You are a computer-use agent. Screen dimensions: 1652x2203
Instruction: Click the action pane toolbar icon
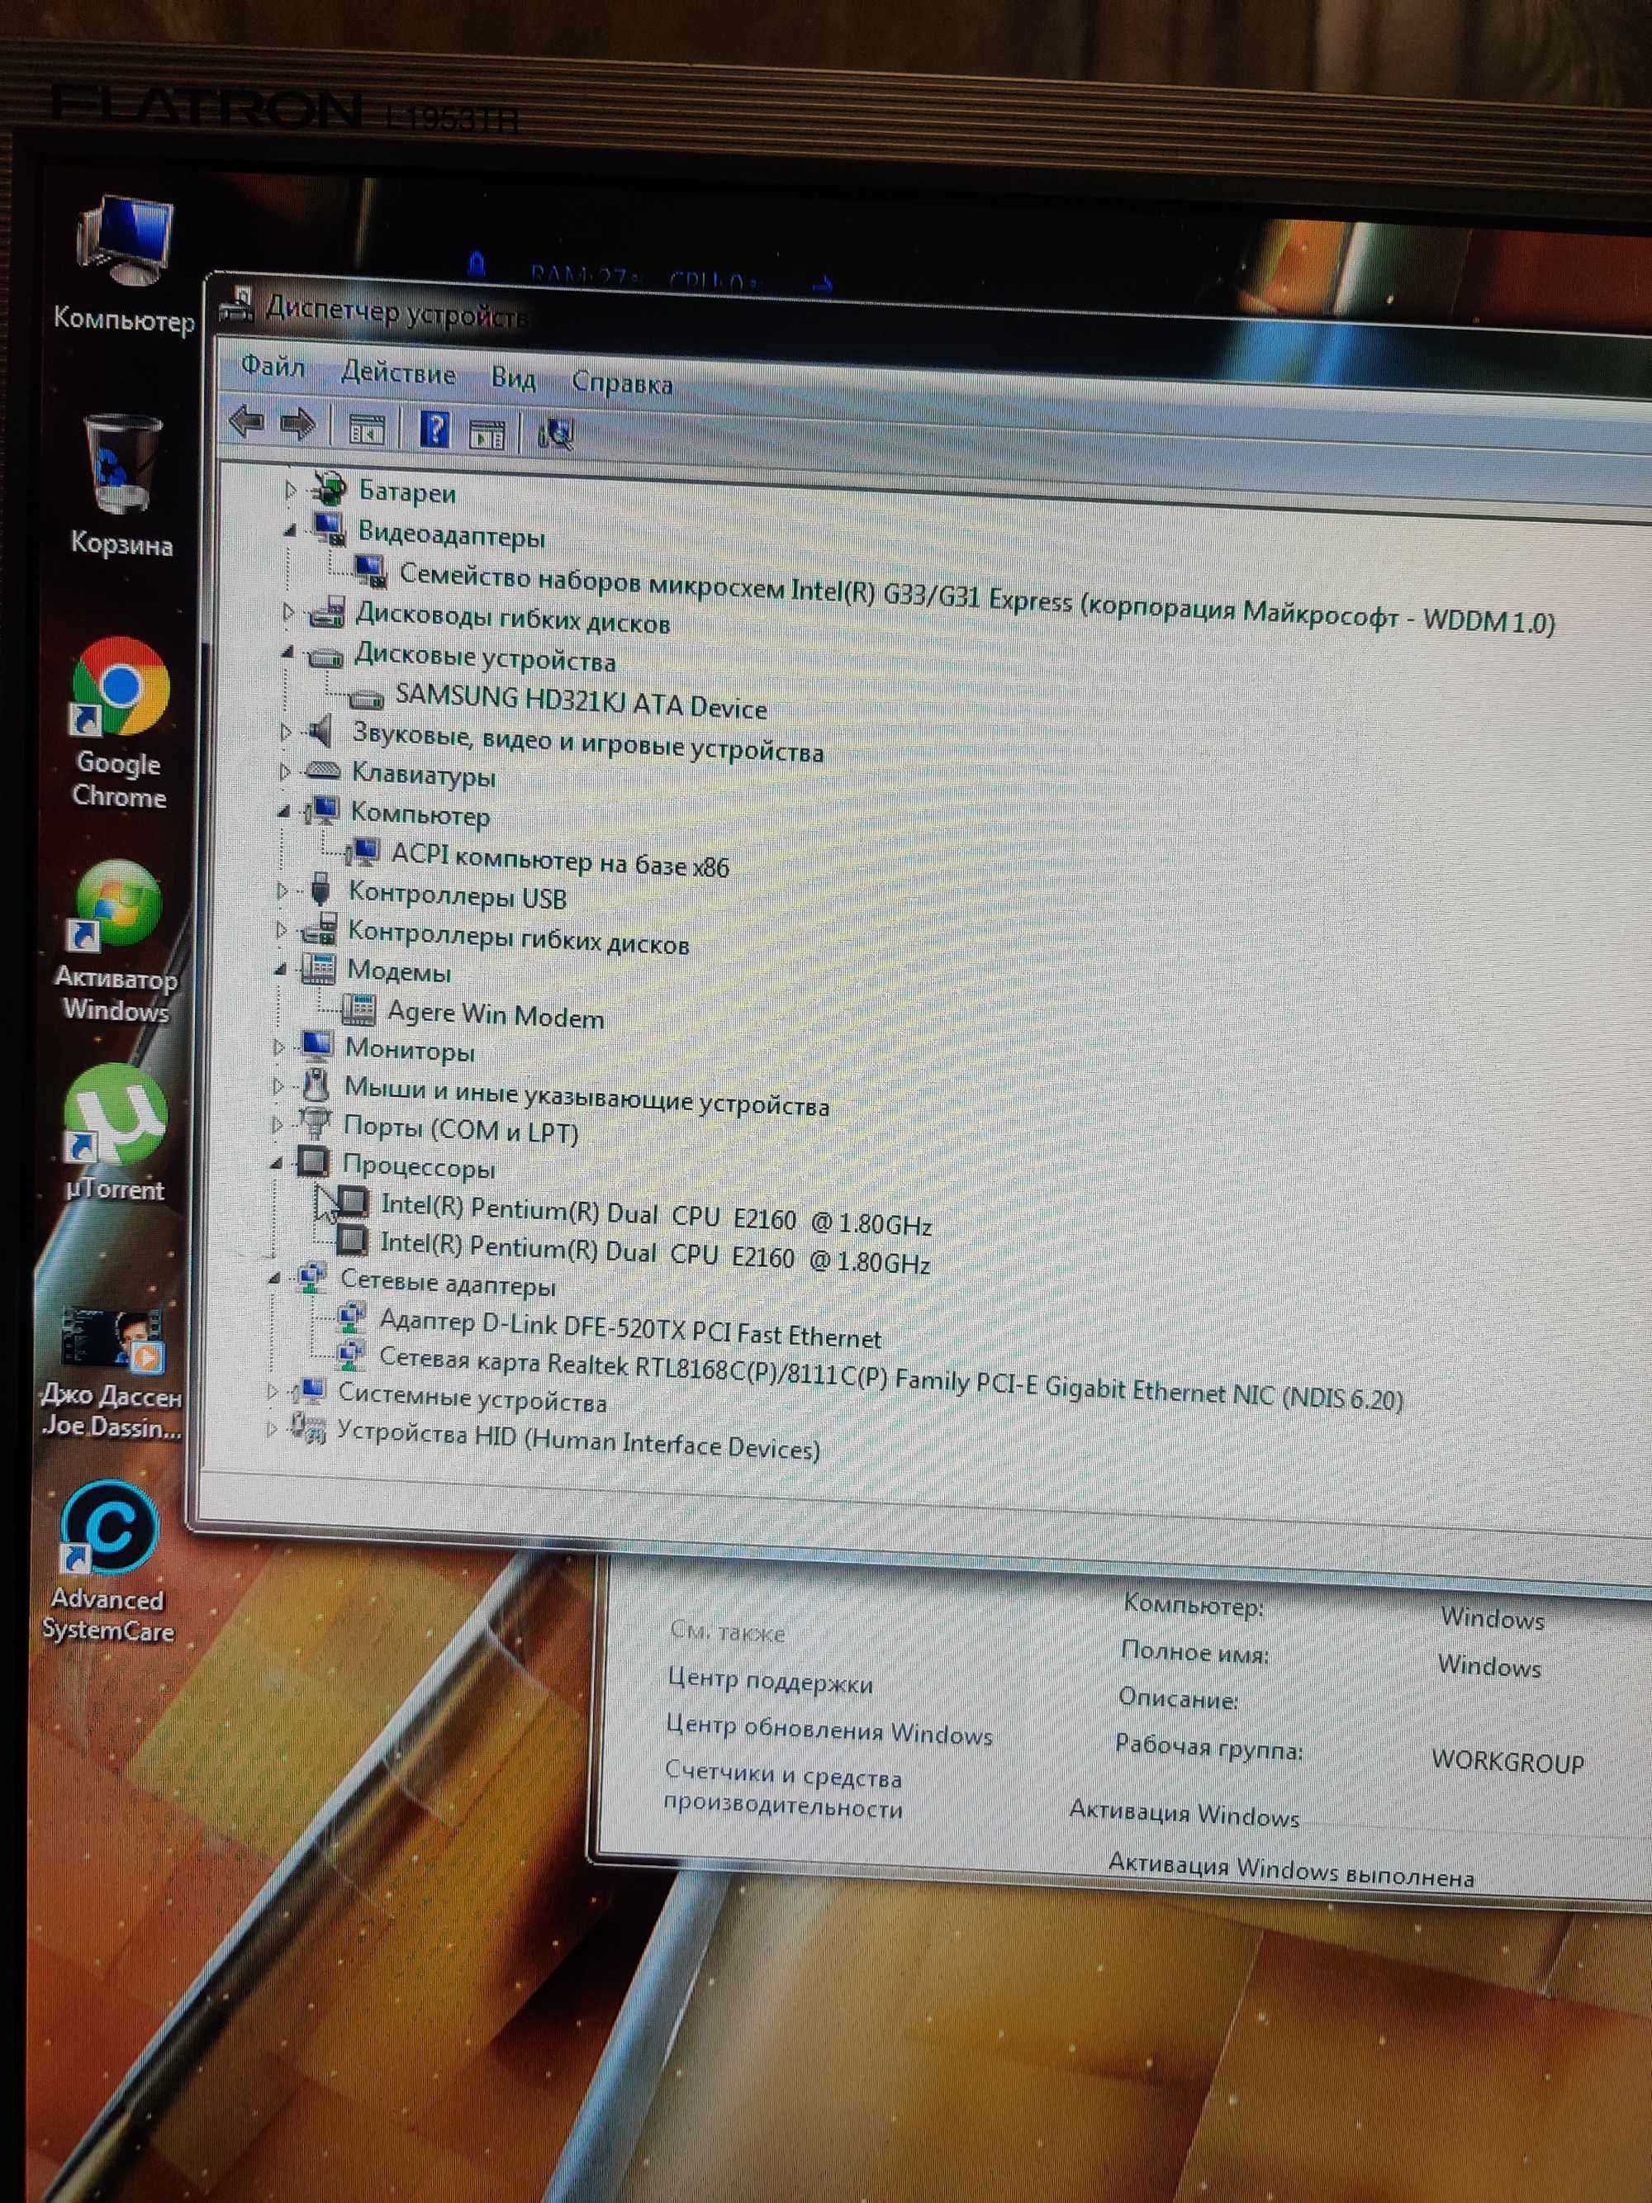point(487,434)
